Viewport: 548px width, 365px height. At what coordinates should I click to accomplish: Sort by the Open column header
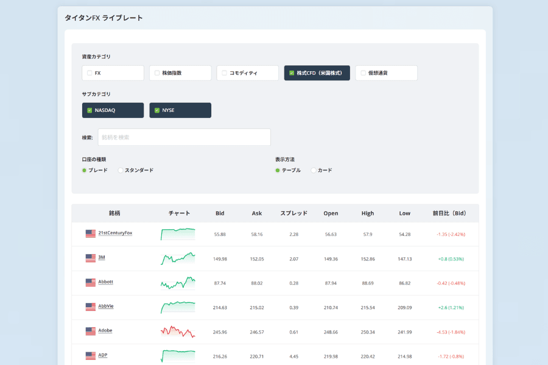(x=331, y=213)
